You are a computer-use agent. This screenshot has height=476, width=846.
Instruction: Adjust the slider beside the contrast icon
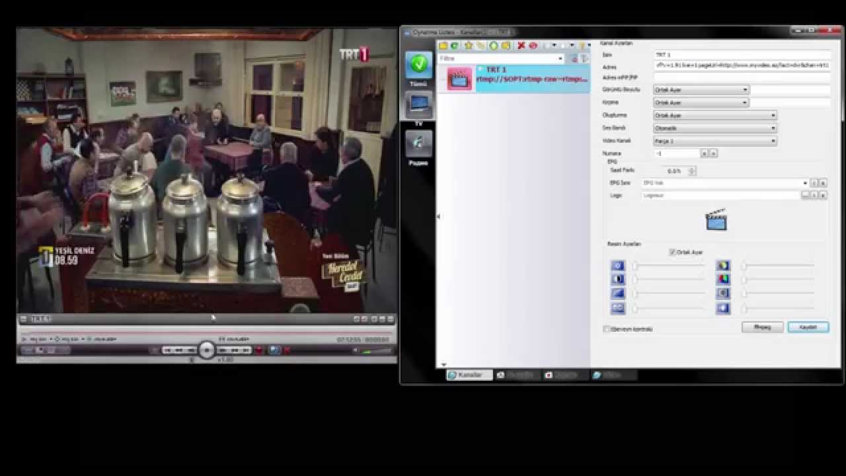click(x=668, y=279)
